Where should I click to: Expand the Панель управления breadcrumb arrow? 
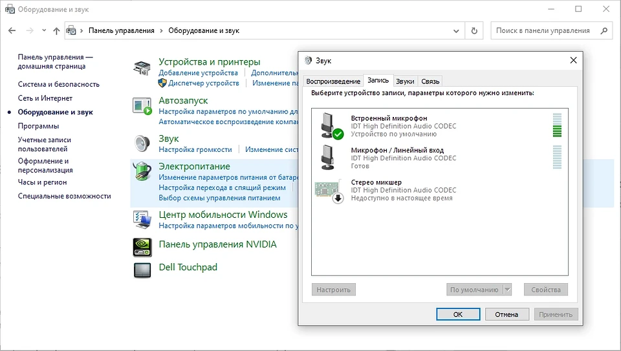161,30
